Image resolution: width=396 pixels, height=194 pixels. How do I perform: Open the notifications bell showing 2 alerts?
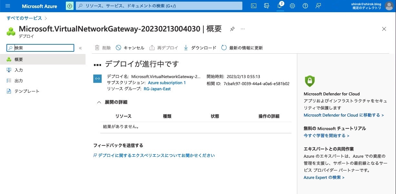tap(279, 6)
